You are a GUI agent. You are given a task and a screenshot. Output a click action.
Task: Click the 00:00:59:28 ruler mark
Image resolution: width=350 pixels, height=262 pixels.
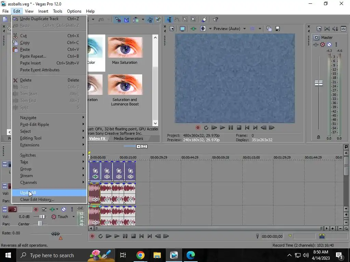point(220,158)
